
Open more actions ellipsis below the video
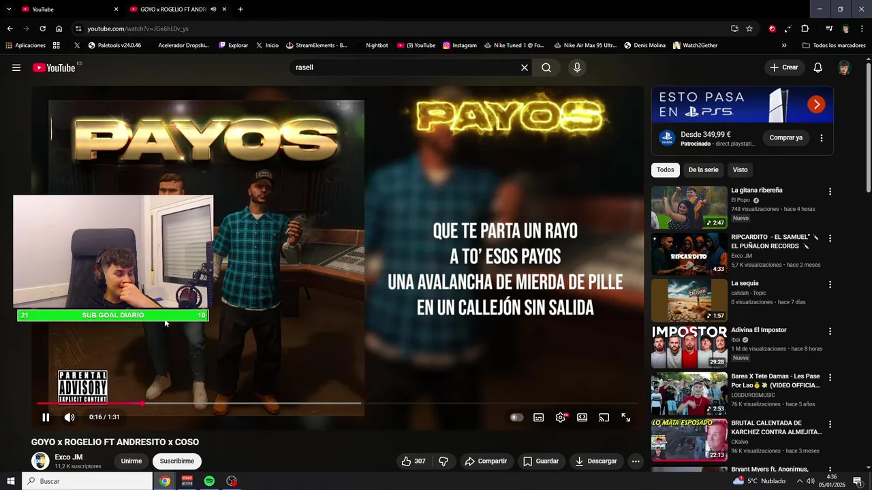coord(636,461)
